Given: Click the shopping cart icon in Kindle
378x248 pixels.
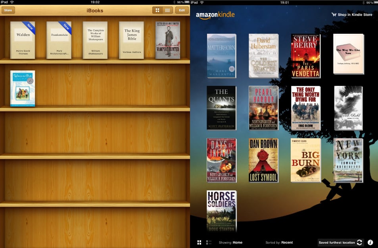Looking at the screenshot, I should tap(334, 15).
